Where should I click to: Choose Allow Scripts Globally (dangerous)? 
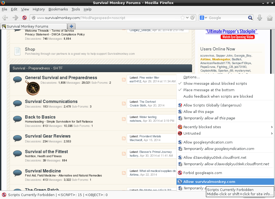pyautogui.click(x=225, y=105)
